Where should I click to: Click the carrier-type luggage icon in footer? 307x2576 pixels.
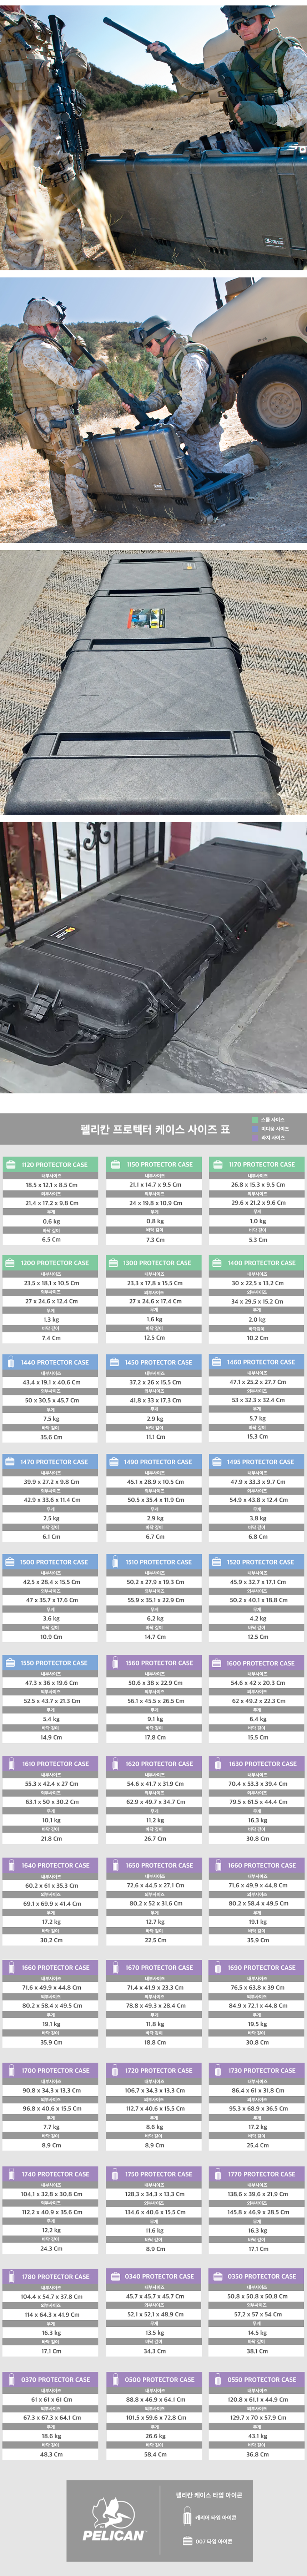pos(187,2517)
